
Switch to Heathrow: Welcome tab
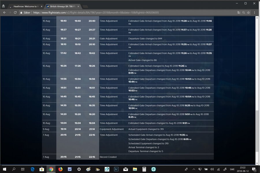[x=25, y=6]
